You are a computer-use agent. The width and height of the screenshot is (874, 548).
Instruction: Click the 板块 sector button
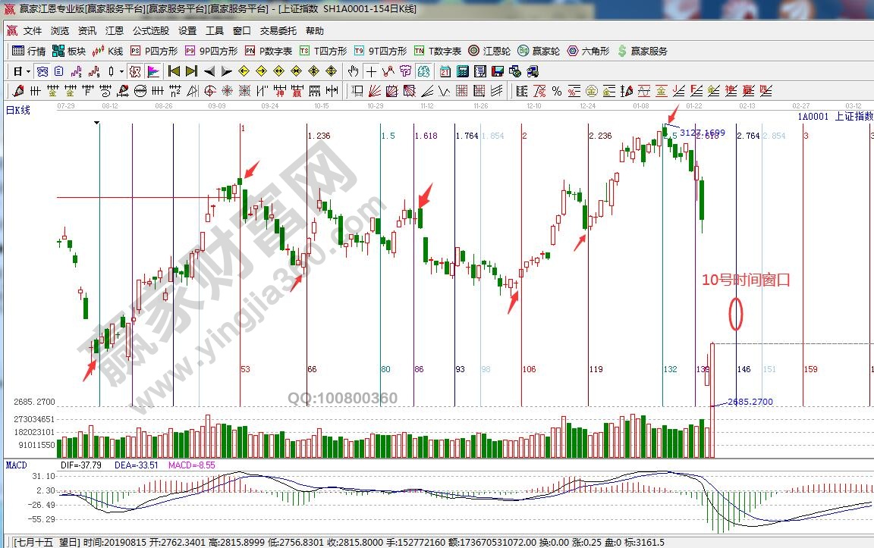tap(69, 51)
